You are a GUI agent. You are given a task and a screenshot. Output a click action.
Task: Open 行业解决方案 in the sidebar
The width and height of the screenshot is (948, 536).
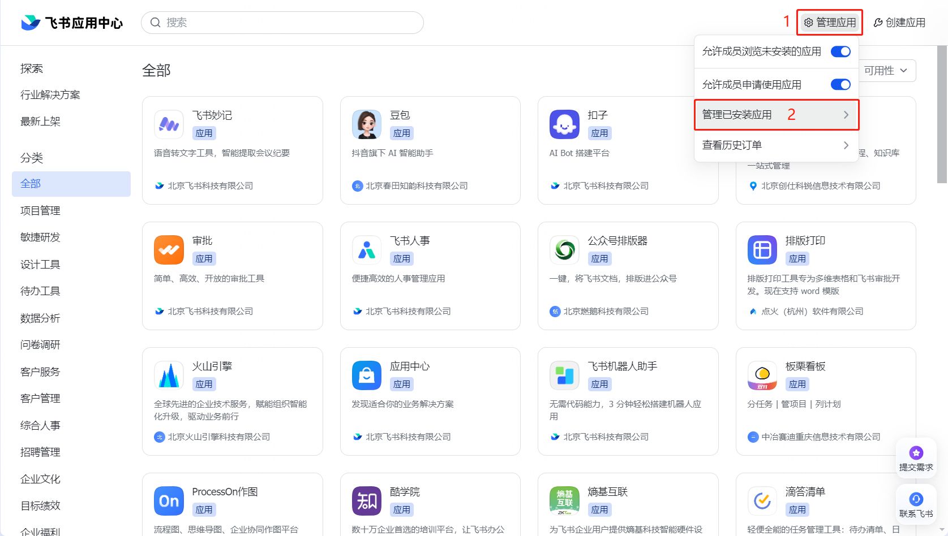50,94
